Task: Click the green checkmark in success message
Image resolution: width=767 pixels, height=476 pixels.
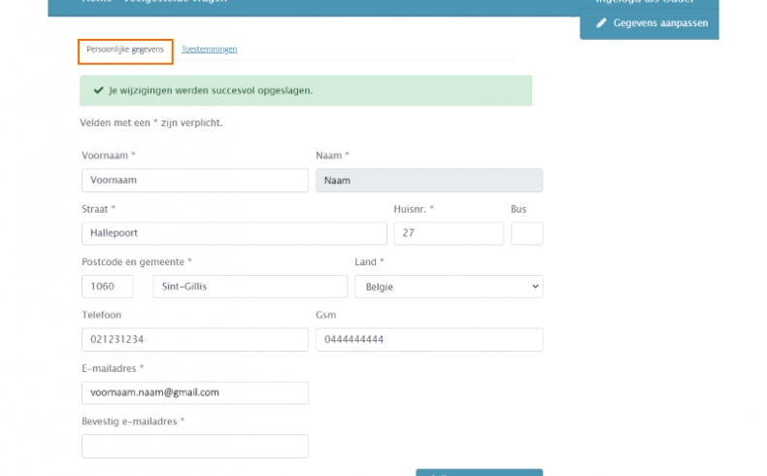Action: tap(98, 90)
